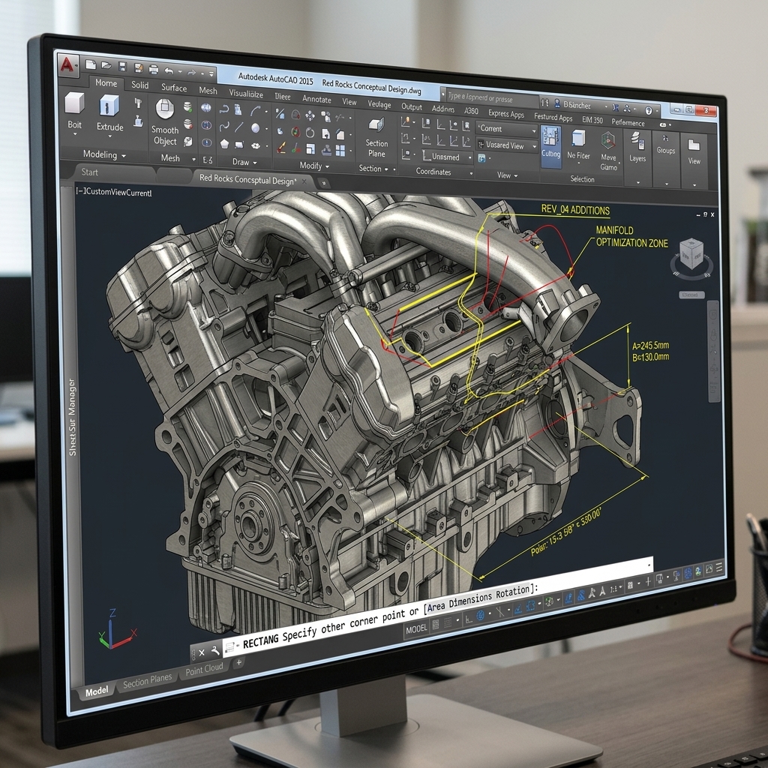Screen dimensions: 768x768
Task: Open the Unnamed UCS dropdown
Action: click(x=447, y=157)
